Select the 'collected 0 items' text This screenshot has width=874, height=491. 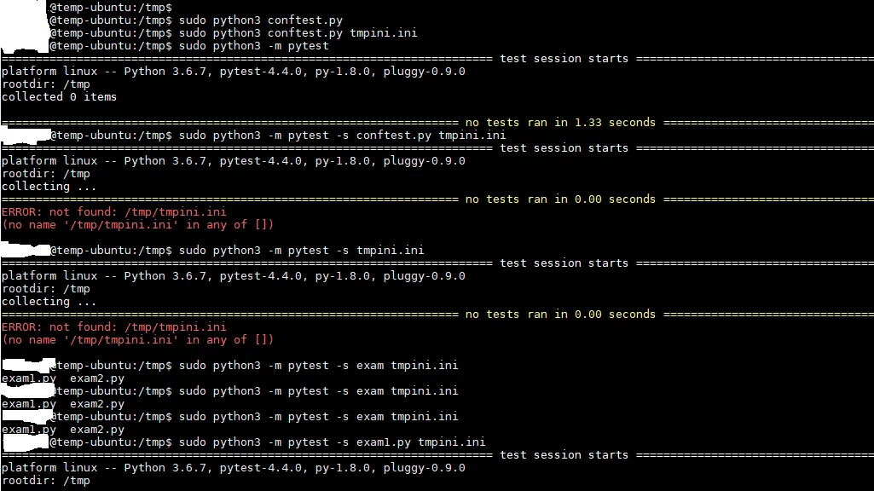pos(59,97)
